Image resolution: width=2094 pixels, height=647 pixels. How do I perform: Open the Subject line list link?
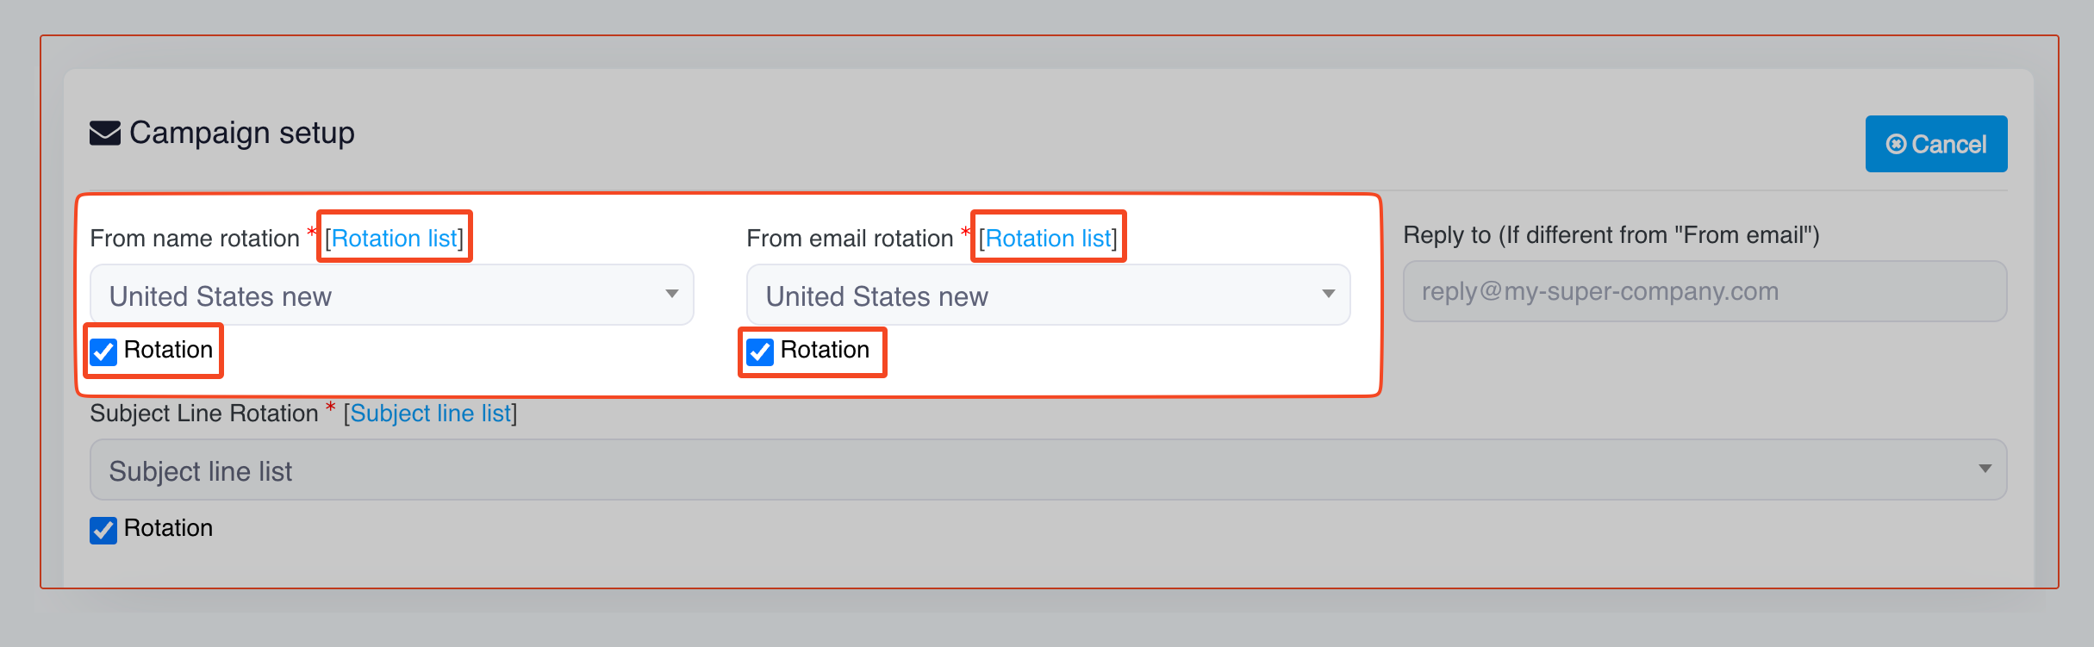tap(430, 414)
